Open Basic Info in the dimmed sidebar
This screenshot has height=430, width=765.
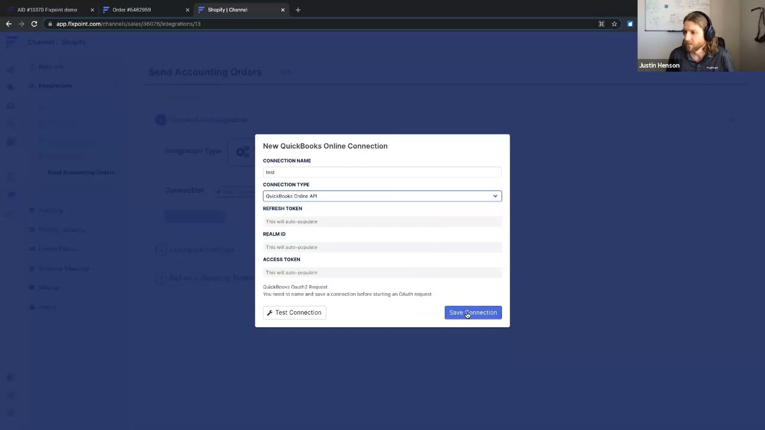click(x=52, y=66)
